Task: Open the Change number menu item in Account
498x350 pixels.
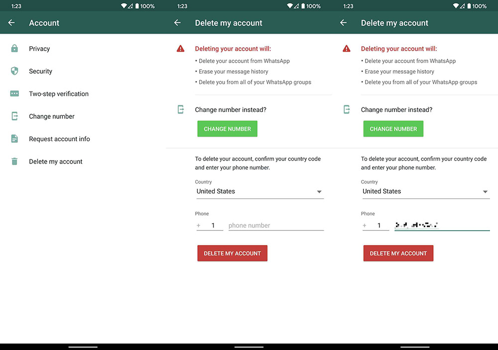Action: (52, 116)
